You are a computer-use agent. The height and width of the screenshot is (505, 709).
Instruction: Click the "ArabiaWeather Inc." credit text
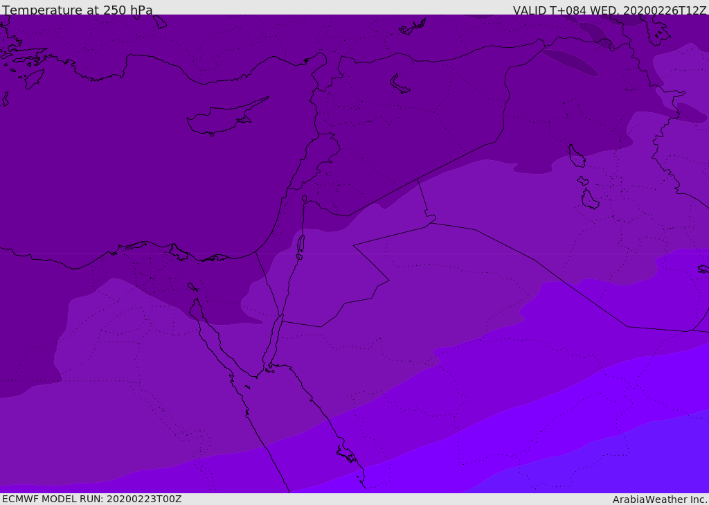coord(660,499)
